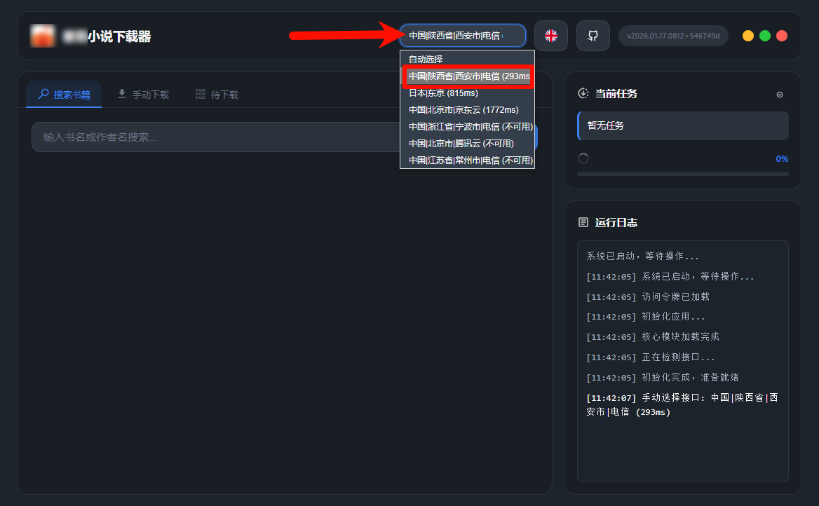Click the small circle icon in 当前任务 header
The image size is (819, 506).
pos(780,95)
